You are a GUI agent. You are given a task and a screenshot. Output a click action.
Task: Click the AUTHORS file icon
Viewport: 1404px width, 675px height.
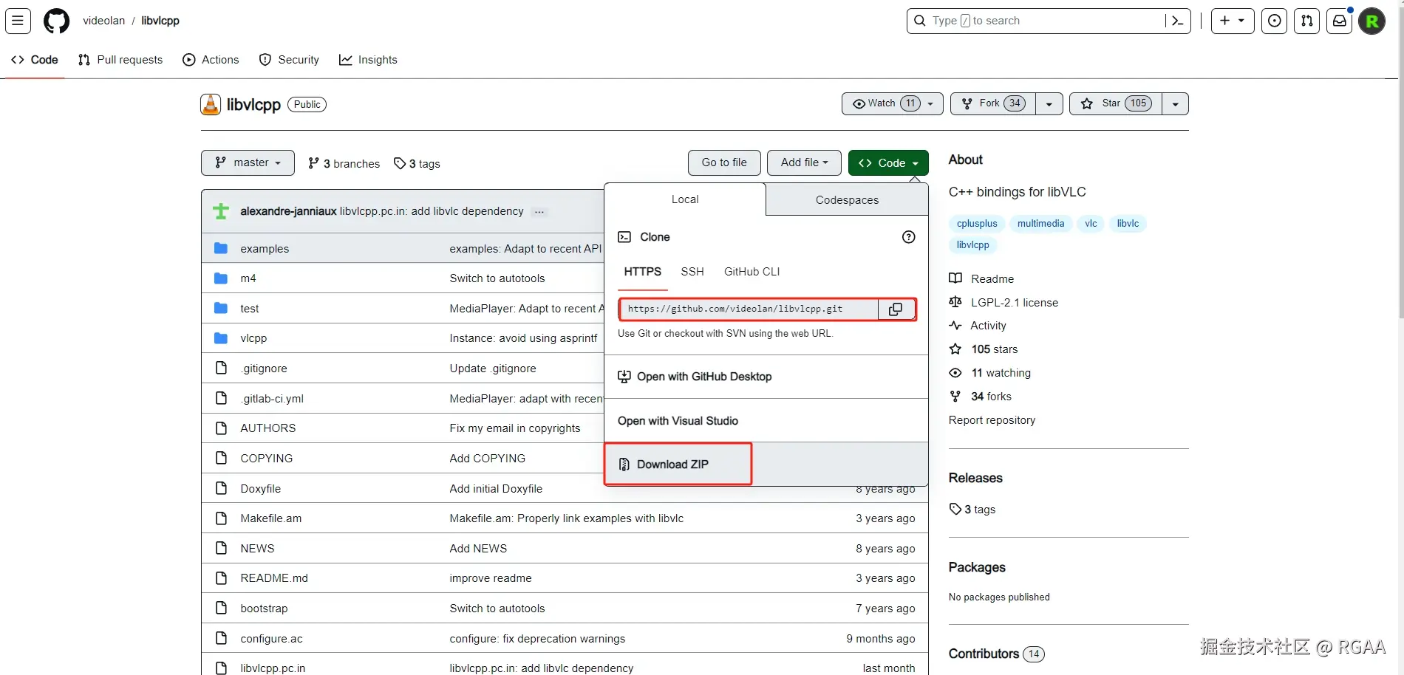221,428
